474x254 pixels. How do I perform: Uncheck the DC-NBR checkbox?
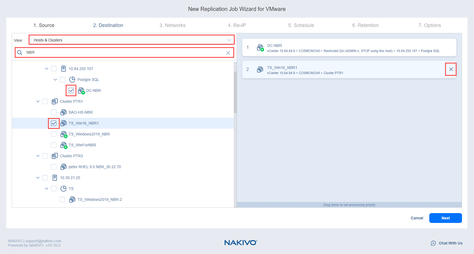(x=71, y=90)
